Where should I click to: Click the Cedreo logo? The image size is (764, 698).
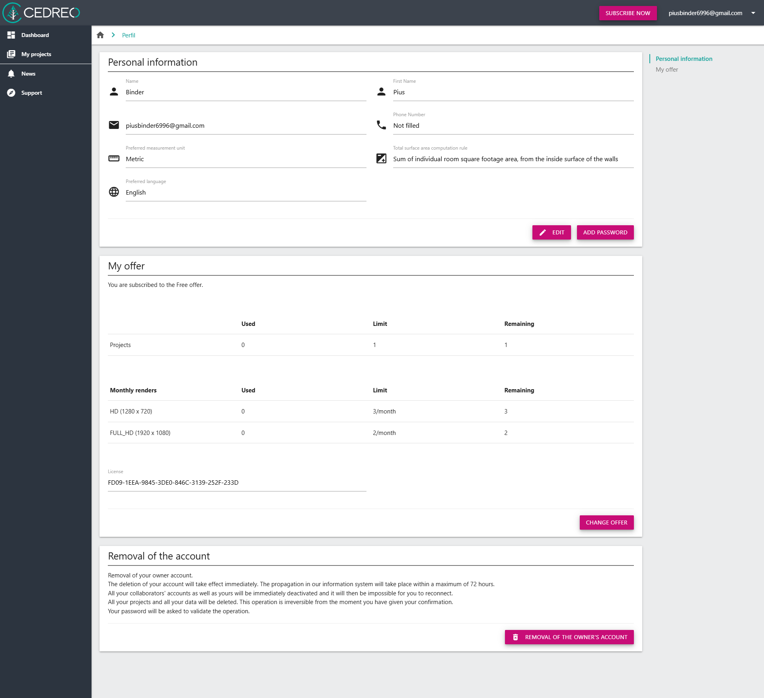coord(41,13)
